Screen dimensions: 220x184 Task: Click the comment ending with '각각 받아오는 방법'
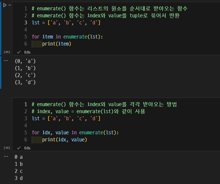point(104,104)
